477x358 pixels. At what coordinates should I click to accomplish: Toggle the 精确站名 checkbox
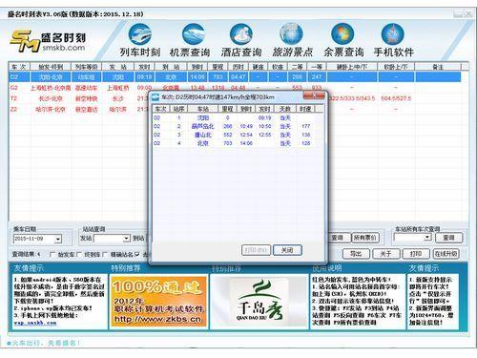[x=105, y=254]
